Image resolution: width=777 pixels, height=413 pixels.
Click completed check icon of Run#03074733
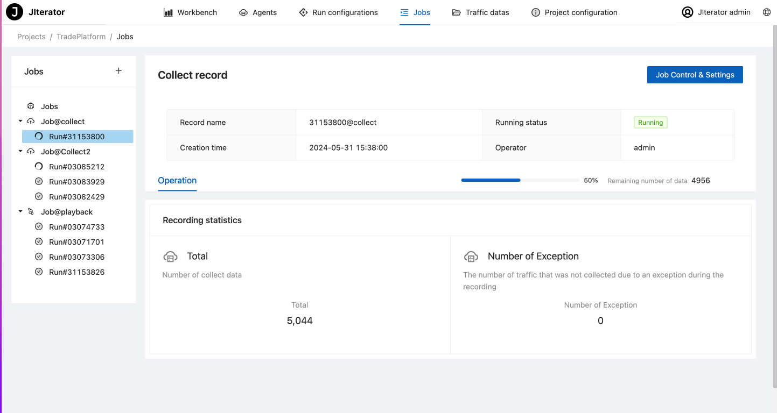click(x=39, y=227)
